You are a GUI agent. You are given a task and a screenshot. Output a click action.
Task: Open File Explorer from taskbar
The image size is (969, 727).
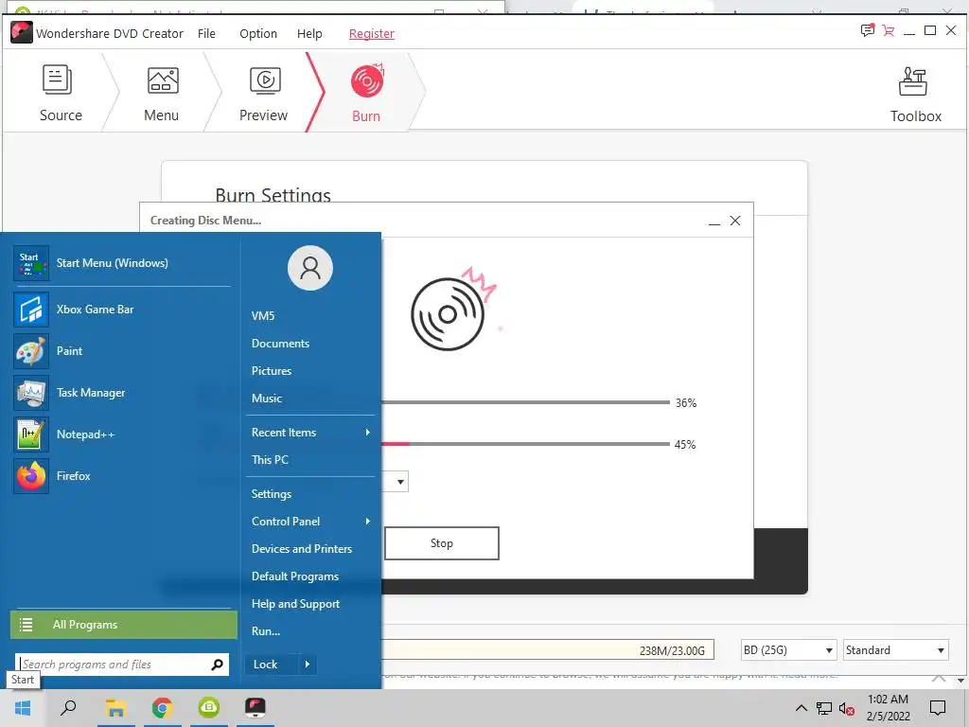(x=115, y=708)
